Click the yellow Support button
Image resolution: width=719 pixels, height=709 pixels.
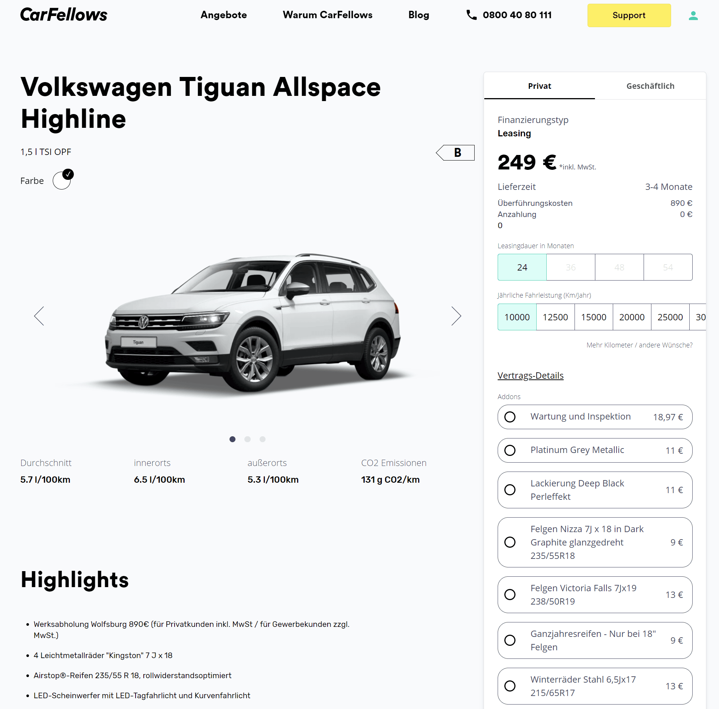tap(629, 15)
